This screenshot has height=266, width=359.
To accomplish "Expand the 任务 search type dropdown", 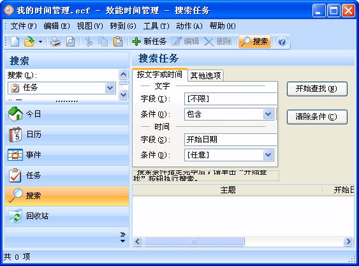I will click(110, 88).
